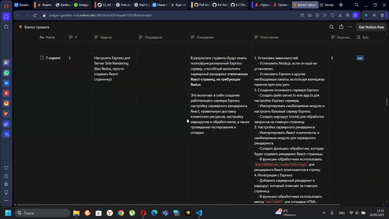389x219 pixels.
Task: Share the Notion page via share icon
Action: click(341, 27)
